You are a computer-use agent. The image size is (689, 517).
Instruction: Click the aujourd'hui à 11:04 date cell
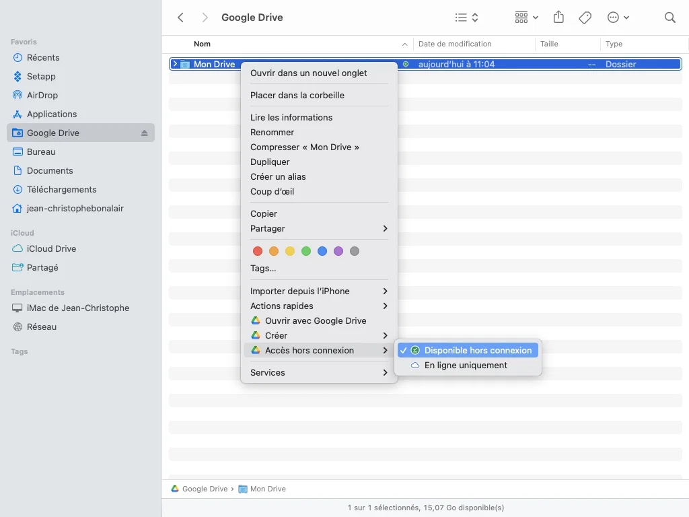pos(456,64)
